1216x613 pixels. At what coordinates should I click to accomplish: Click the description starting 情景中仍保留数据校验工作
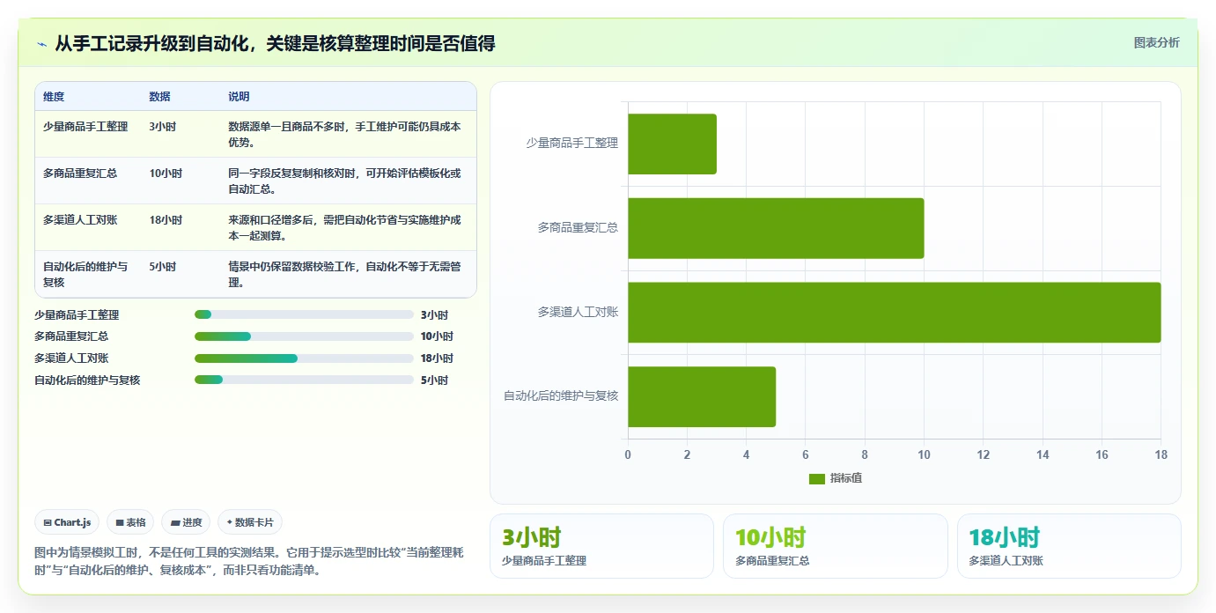click(x=344, y=275)
